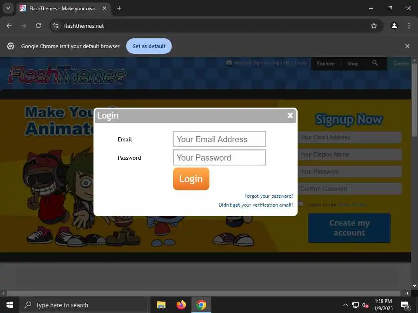The height and width of the screenshot is (313, 418).
Task: Click the FlashThemes logo
Action: [67, 75]
